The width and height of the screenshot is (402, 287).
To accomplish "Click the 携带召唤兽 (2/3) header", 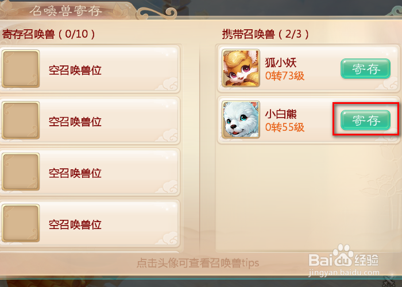I will 265,34.
